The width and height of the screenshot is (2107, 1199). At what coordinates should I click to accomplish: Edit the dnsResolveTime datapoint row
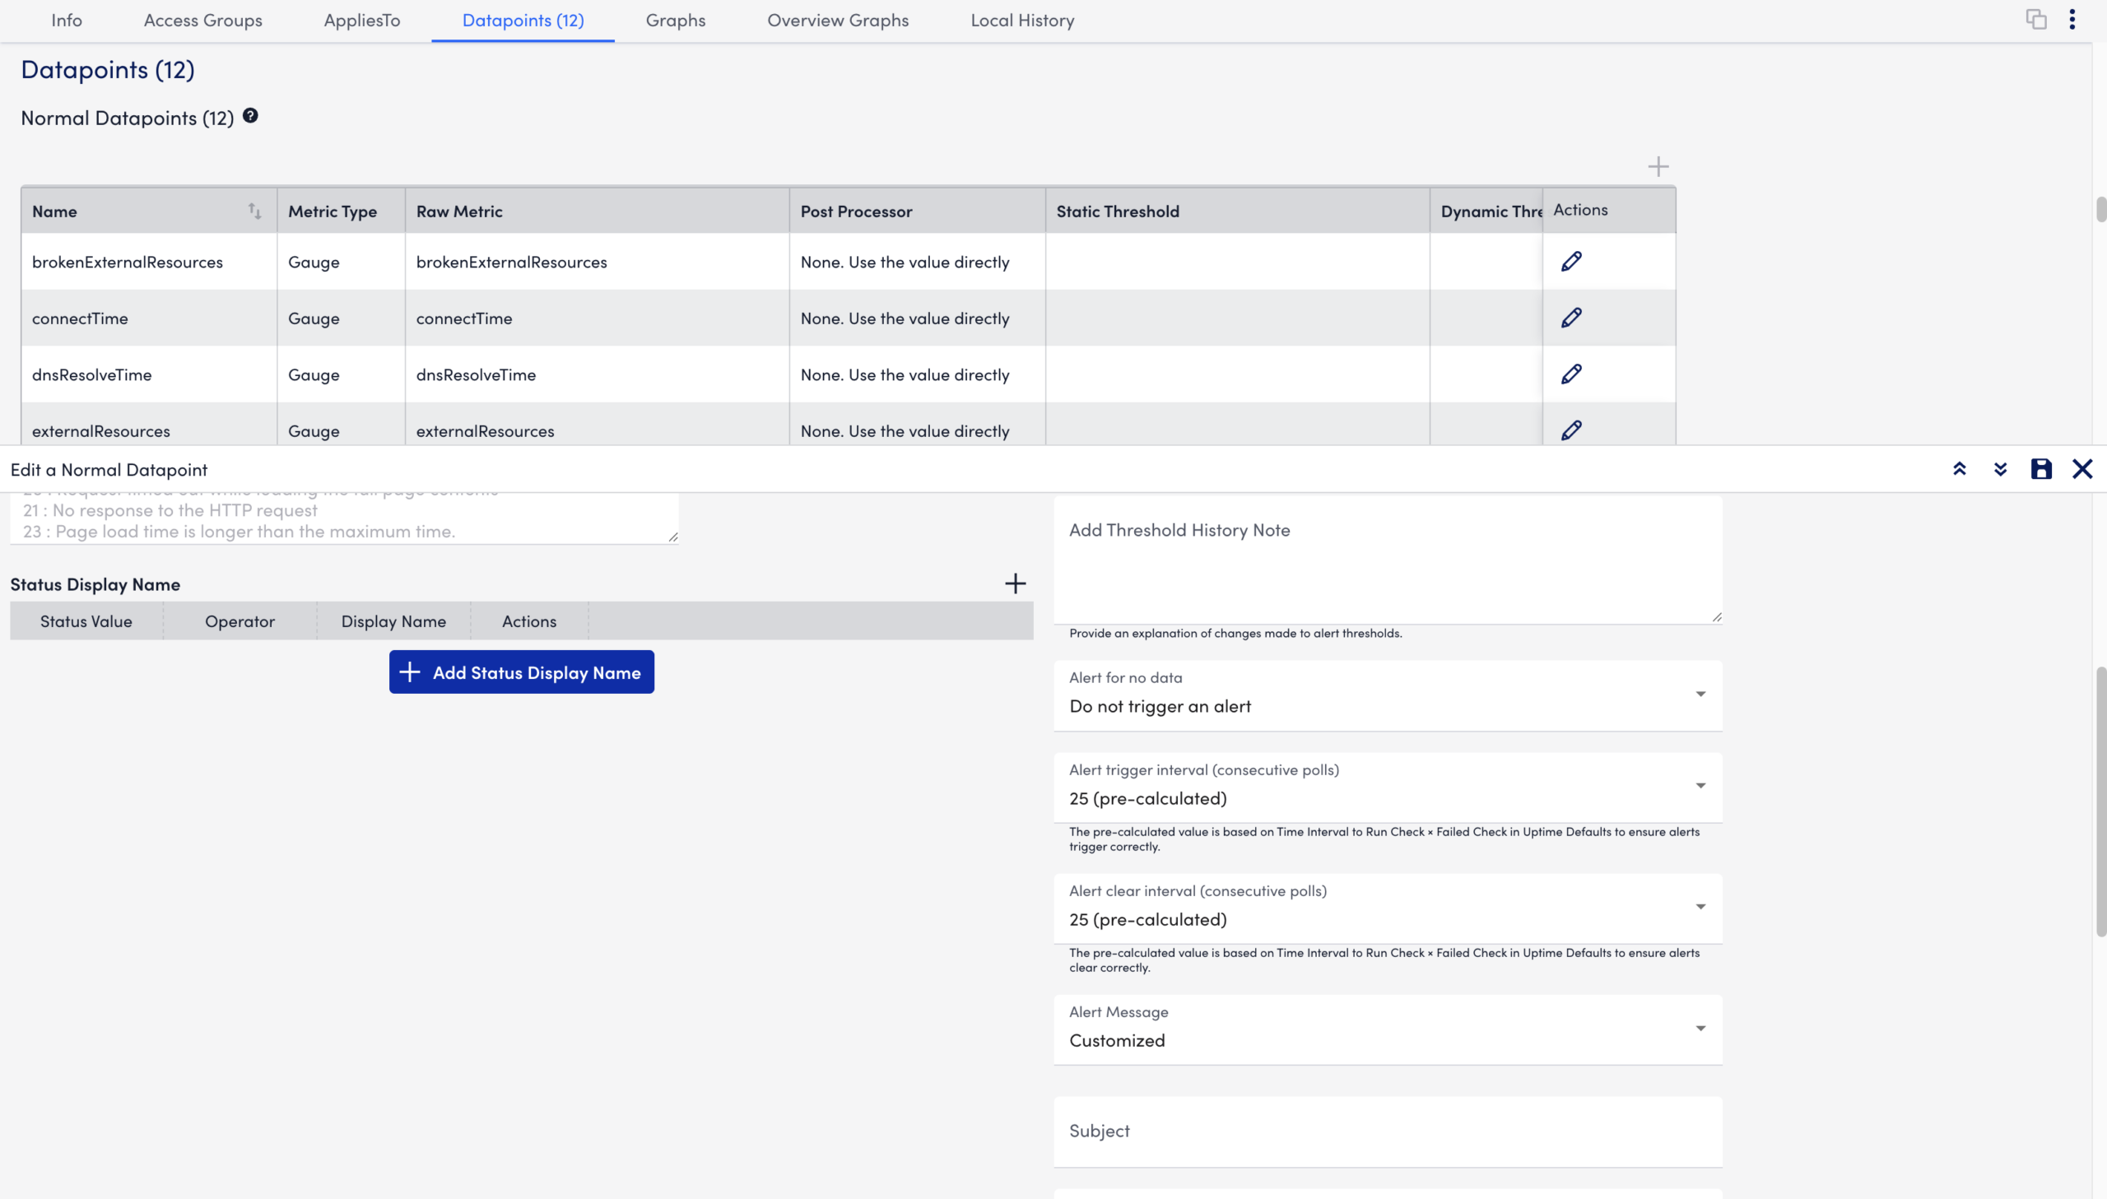(x=1571, y=374)
